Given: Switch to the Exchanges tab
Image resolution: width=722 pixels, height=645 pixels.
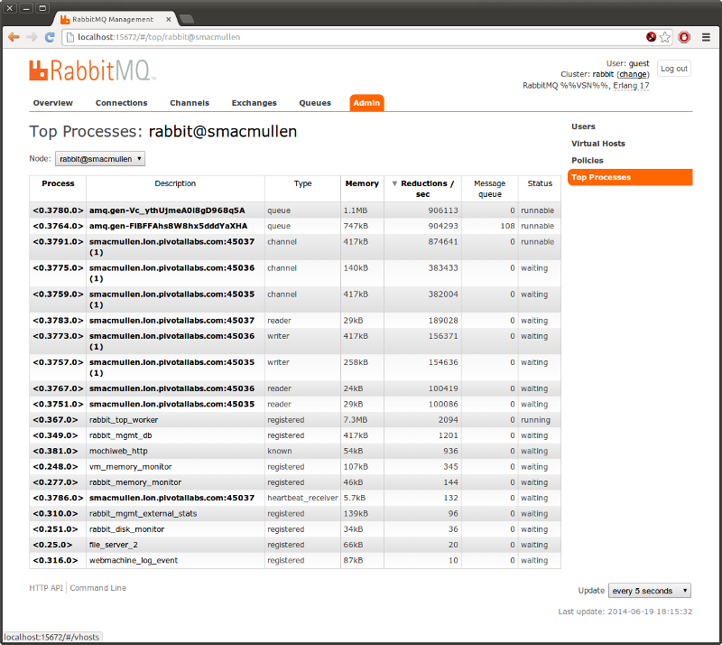Looking at the screenshot, I should pos(255,103).
